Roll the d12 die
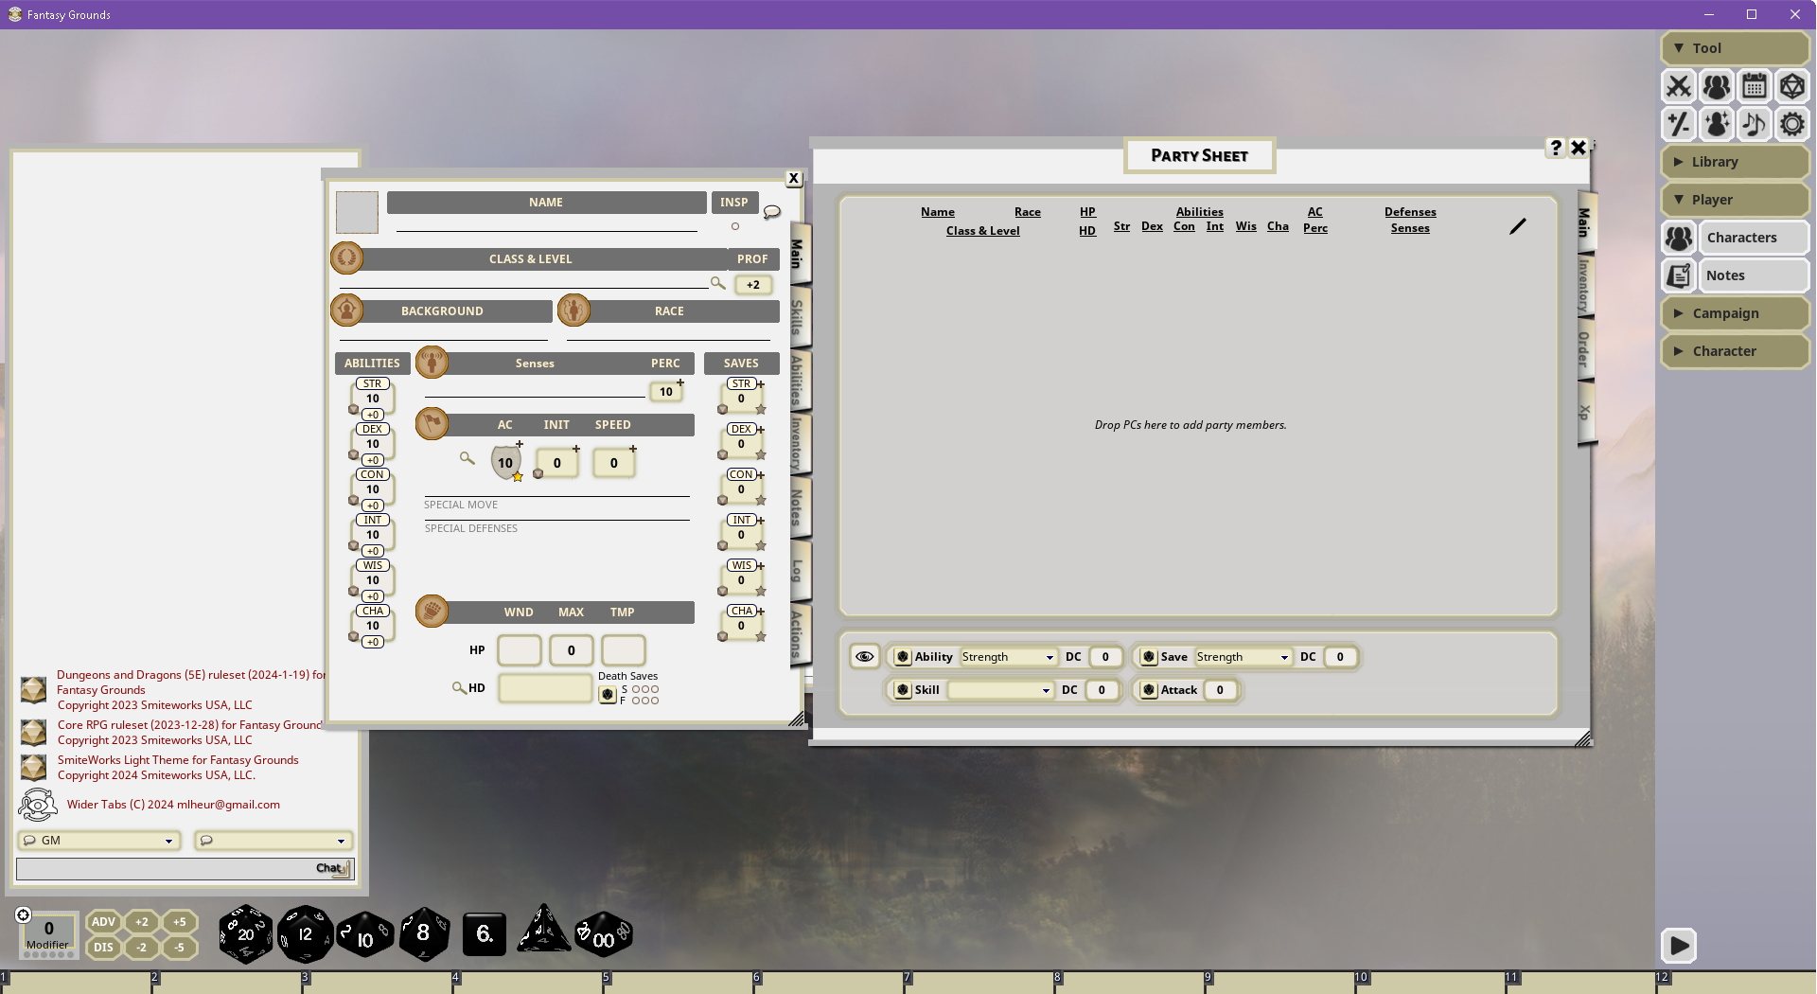 pyautogui.click(x=305, y=934)
